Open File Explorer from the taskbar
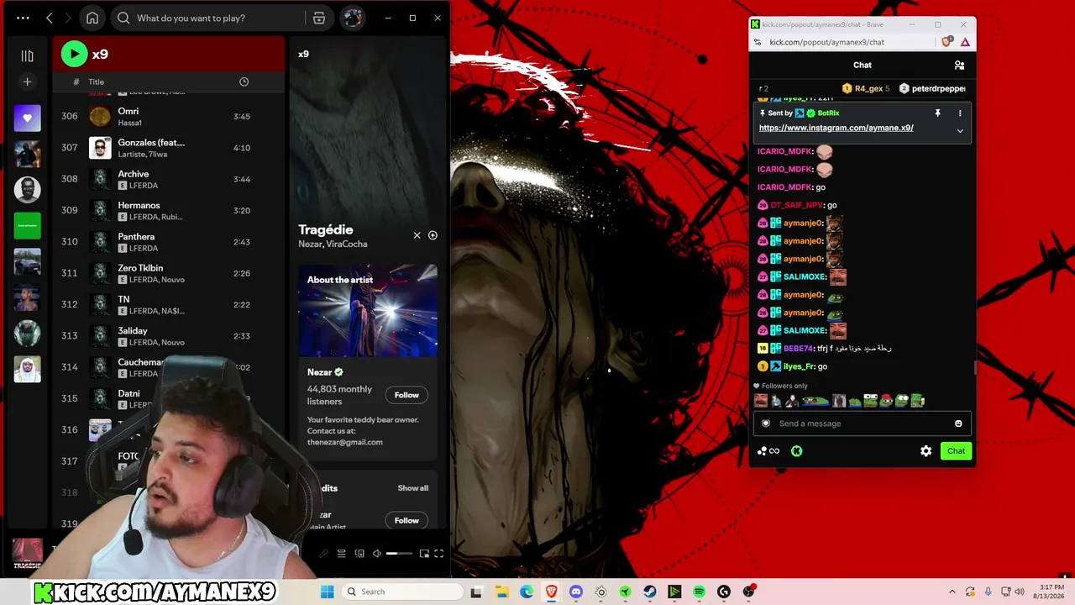 coord(501,592)
